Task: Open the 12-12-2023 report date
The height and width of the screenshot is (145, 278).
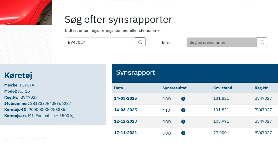Action: click(126, 121)
